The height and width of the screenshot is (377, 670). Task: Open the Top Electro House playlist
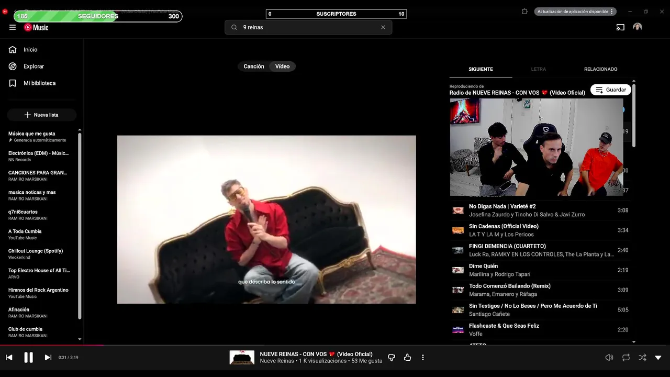tap(39, 273)
